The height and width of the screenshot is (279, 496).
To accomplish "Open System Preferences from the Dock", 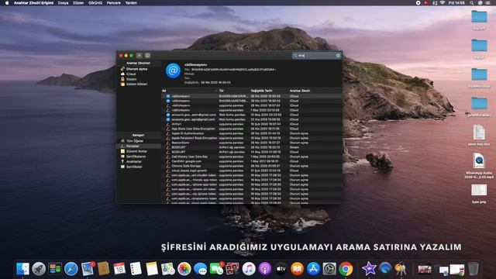I will click(329, 269).
